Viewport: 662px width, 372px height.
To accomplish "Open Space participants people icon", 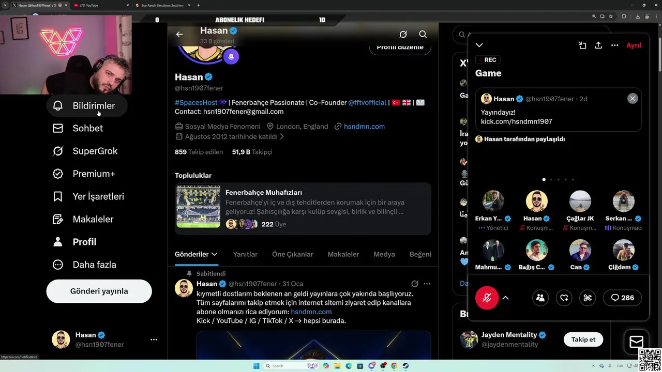I will point(540,298).
